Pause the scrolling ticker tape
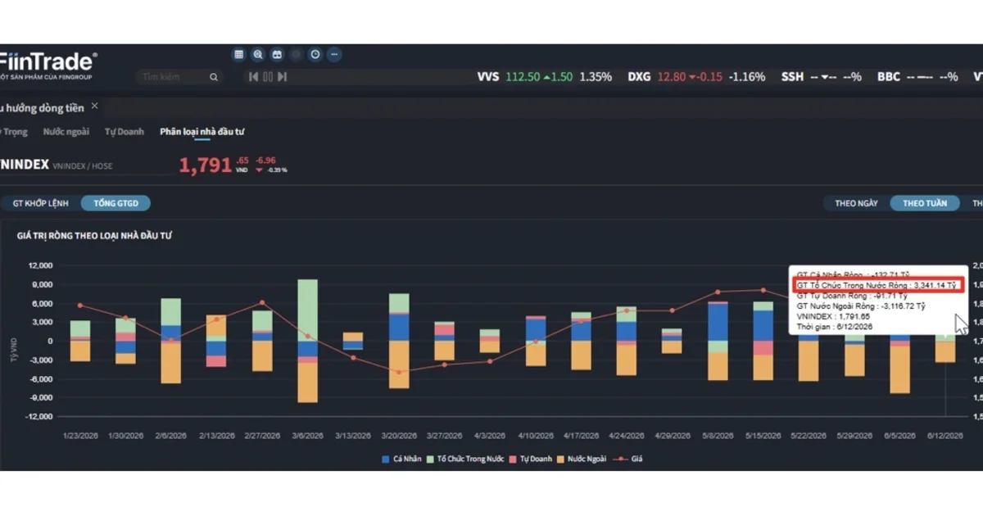 (268, 77)
